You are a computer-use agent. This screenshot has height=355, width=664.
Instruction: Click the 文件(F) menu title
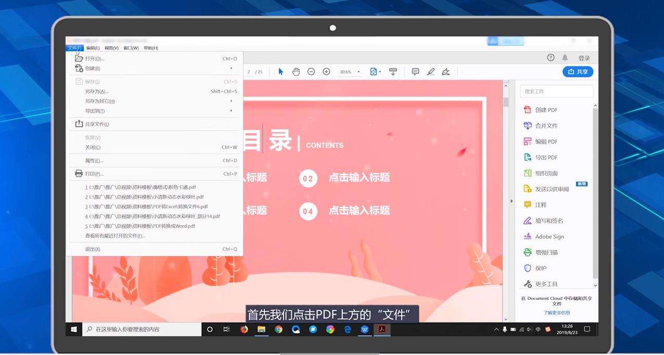[x=74, y=48]
